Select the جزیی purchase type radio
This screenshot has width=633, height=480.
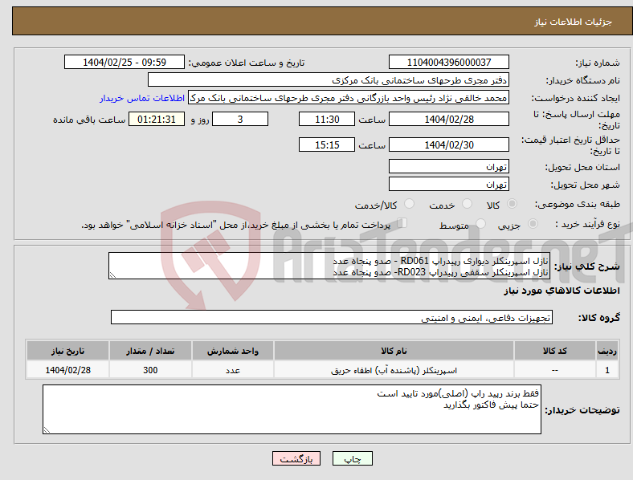[x=533, y=224]
